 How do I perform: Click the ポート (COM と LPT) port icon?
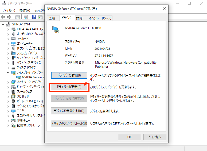(13, 101)
